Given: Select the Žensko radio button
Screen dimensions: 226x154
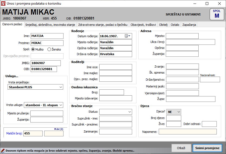Looking at the screenshot, I should point(49,49).
